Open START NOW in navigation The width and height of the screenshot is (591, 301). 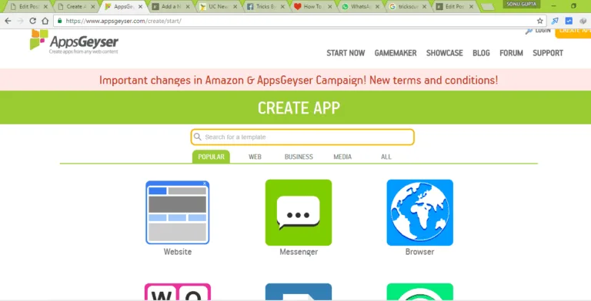tap(346, 53)
